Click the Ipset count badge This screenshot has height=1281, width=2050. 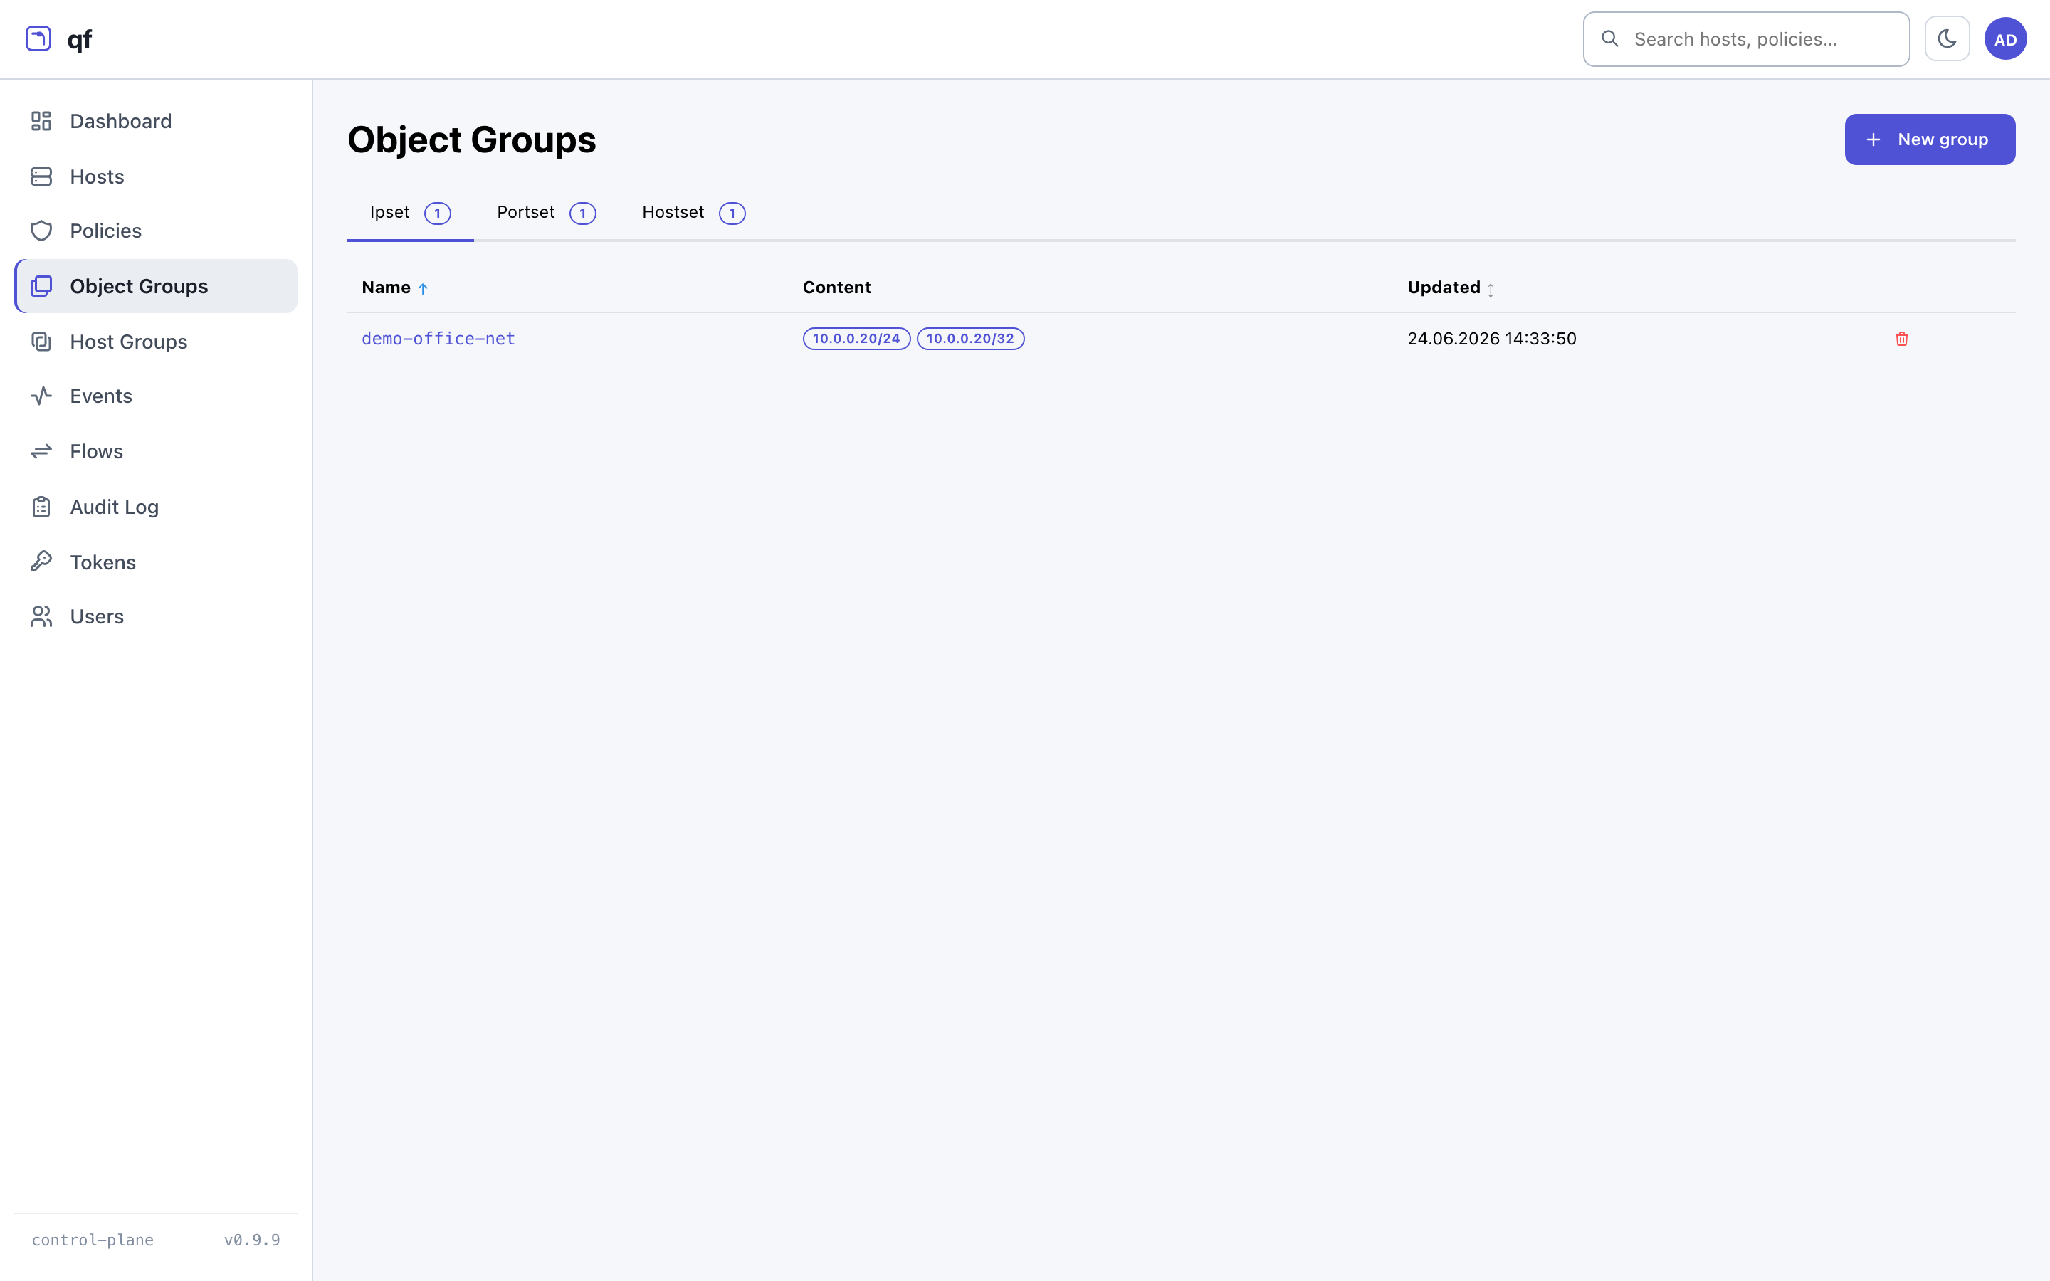[437, 213]
